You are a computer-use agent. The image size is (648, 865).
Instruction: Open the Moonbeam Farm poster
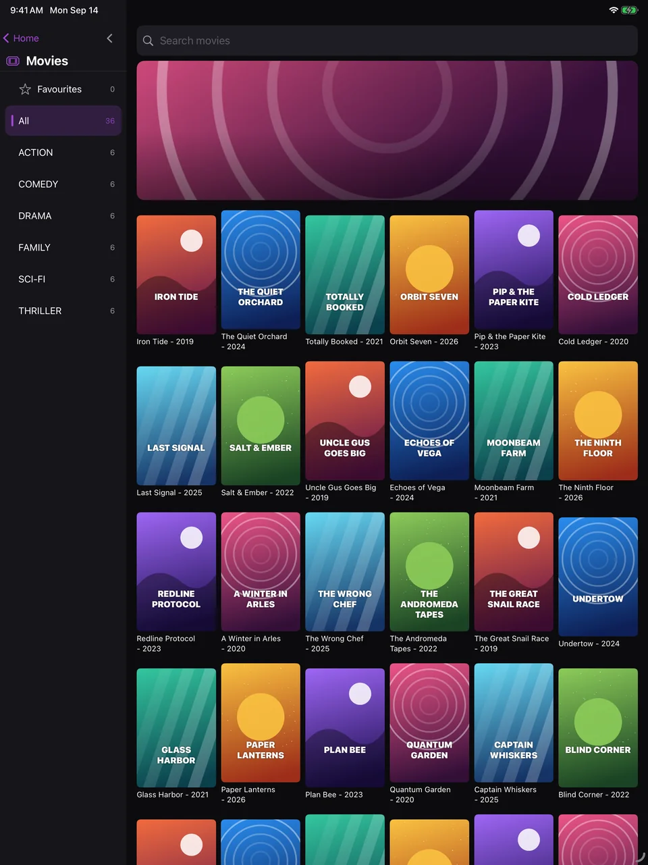pyautogui.click(x=514, y=421)
